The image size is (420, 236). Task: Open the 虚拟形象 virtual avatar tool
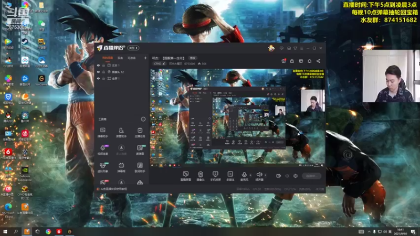coord(102,167)
